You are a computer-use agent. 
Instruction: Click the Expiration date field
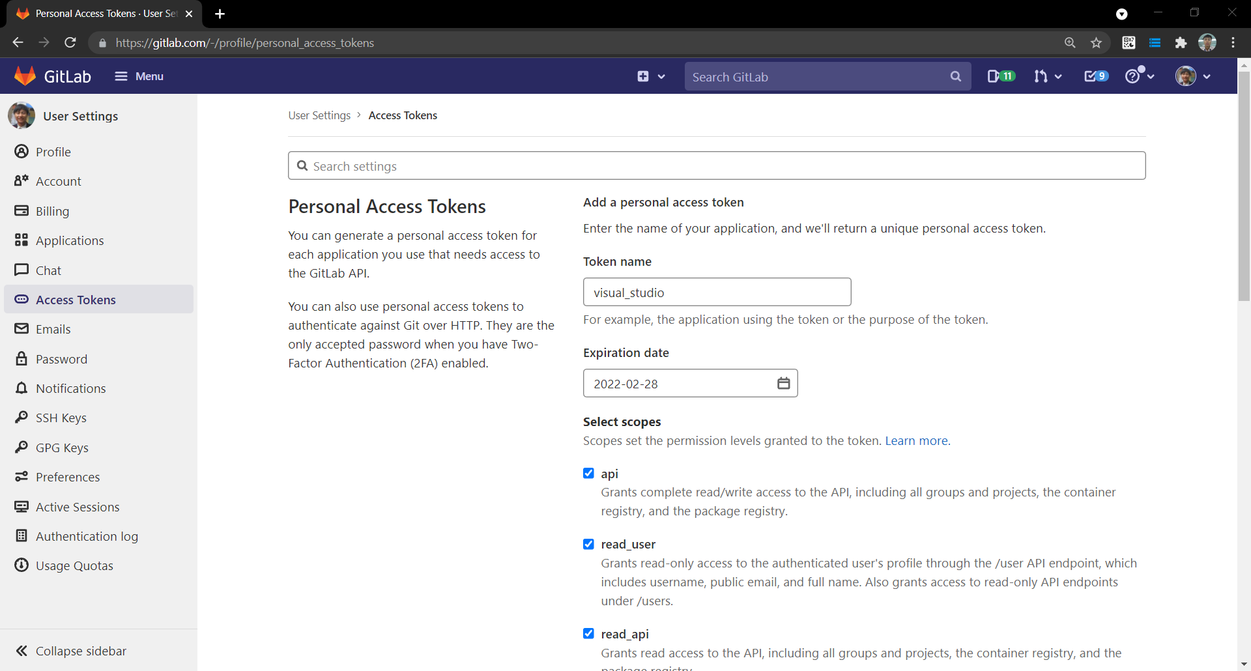point(690,383)
